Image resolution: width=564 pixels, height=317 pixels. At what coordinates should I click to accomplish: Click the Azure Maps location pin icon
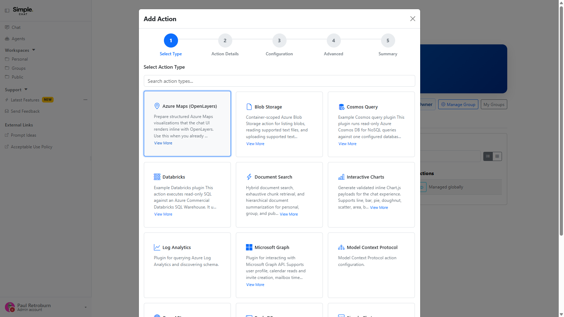[x=157, y=106]
